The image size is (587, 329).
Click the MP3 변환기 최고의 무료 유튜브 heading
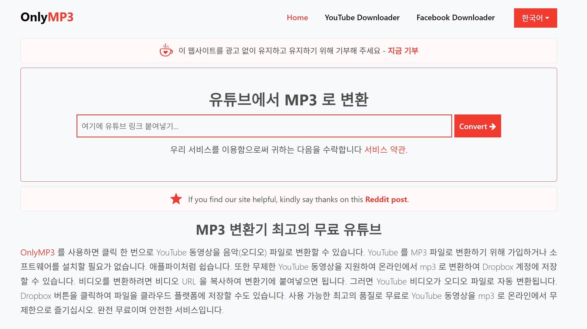click(x=289, y=229)
